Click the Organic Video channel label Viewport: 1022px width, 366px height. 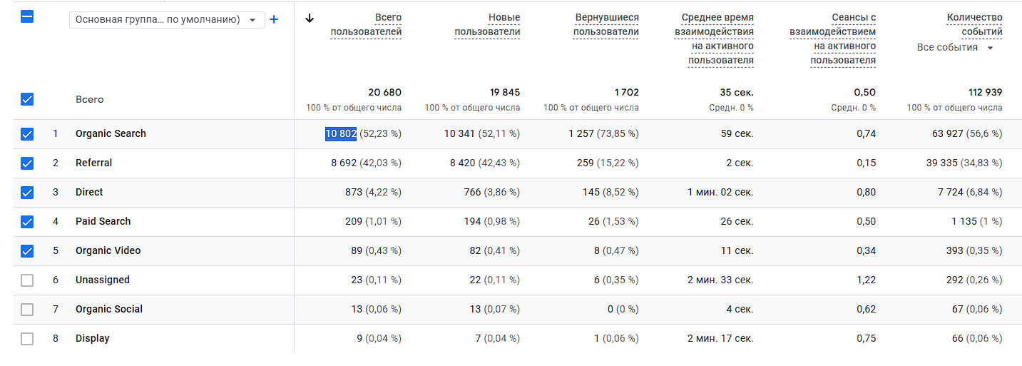point(108,251)
